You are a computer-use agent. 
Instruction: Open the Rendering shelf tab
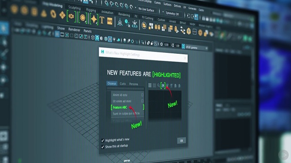click(124, 14)
